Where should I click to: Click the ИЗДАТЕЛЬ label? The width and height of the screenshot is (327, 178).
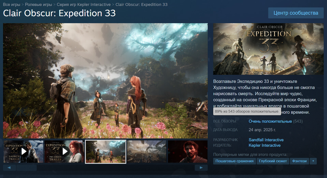tap(222, 145)
